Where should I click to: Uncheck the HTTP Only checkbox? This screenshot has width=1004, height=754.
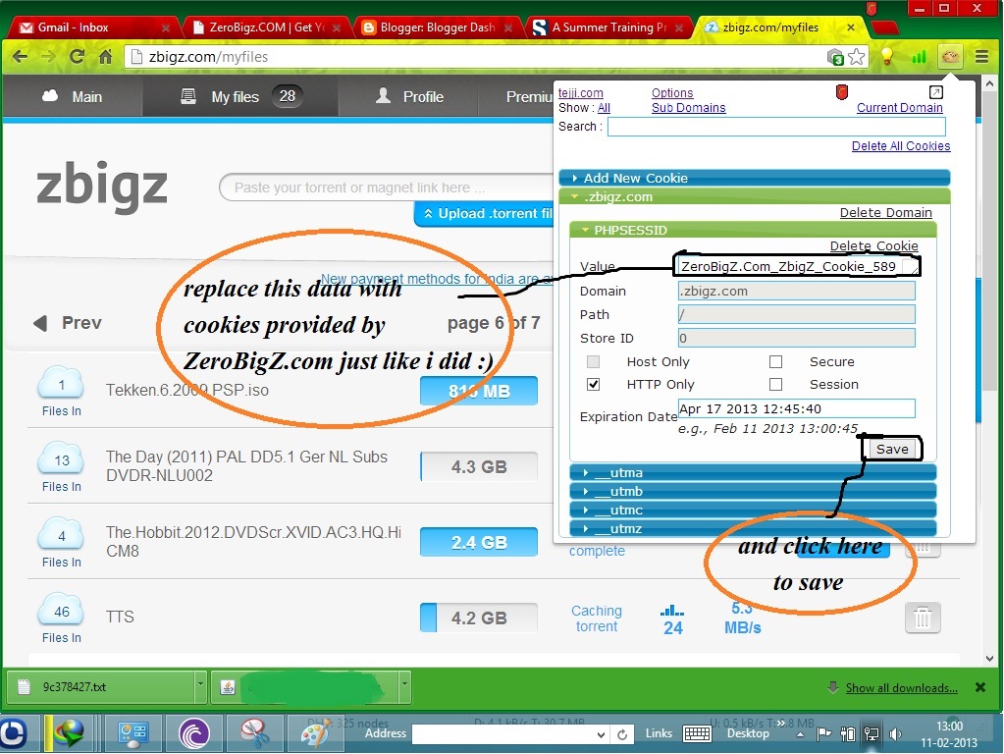pos(594,385)
